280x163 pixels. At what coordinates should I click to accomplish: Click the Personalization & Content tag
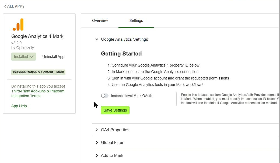33,72
